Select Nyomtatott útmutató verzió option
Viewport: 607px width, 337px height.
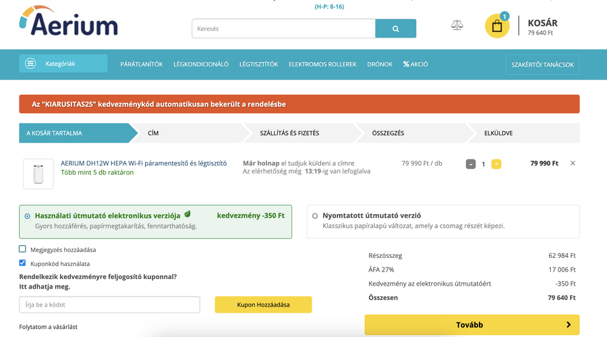315,216
